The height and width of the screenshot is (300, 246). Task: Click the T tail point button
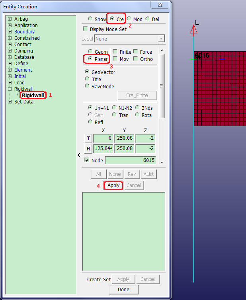88,138
